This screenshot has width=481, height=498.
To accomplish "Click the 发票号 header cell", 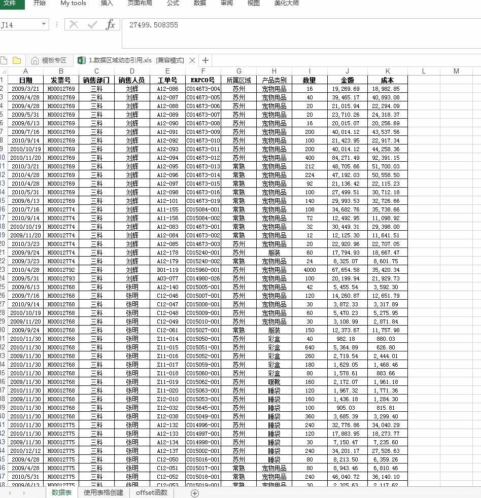I will coord(61,80).
